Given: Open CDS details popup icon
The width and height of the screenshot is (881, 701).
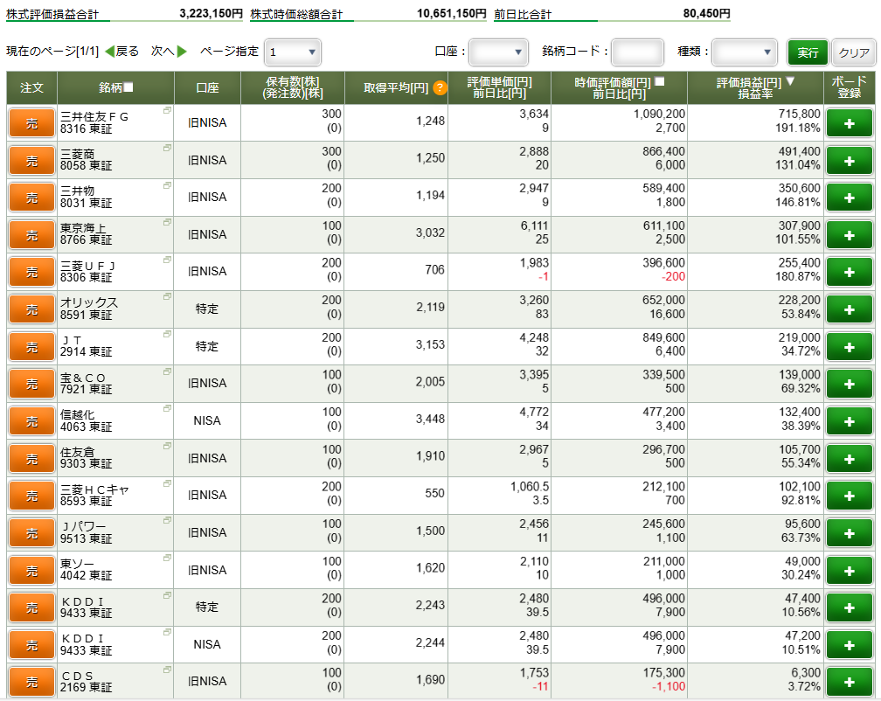Looking at the screenshot, I should (167, 670).
